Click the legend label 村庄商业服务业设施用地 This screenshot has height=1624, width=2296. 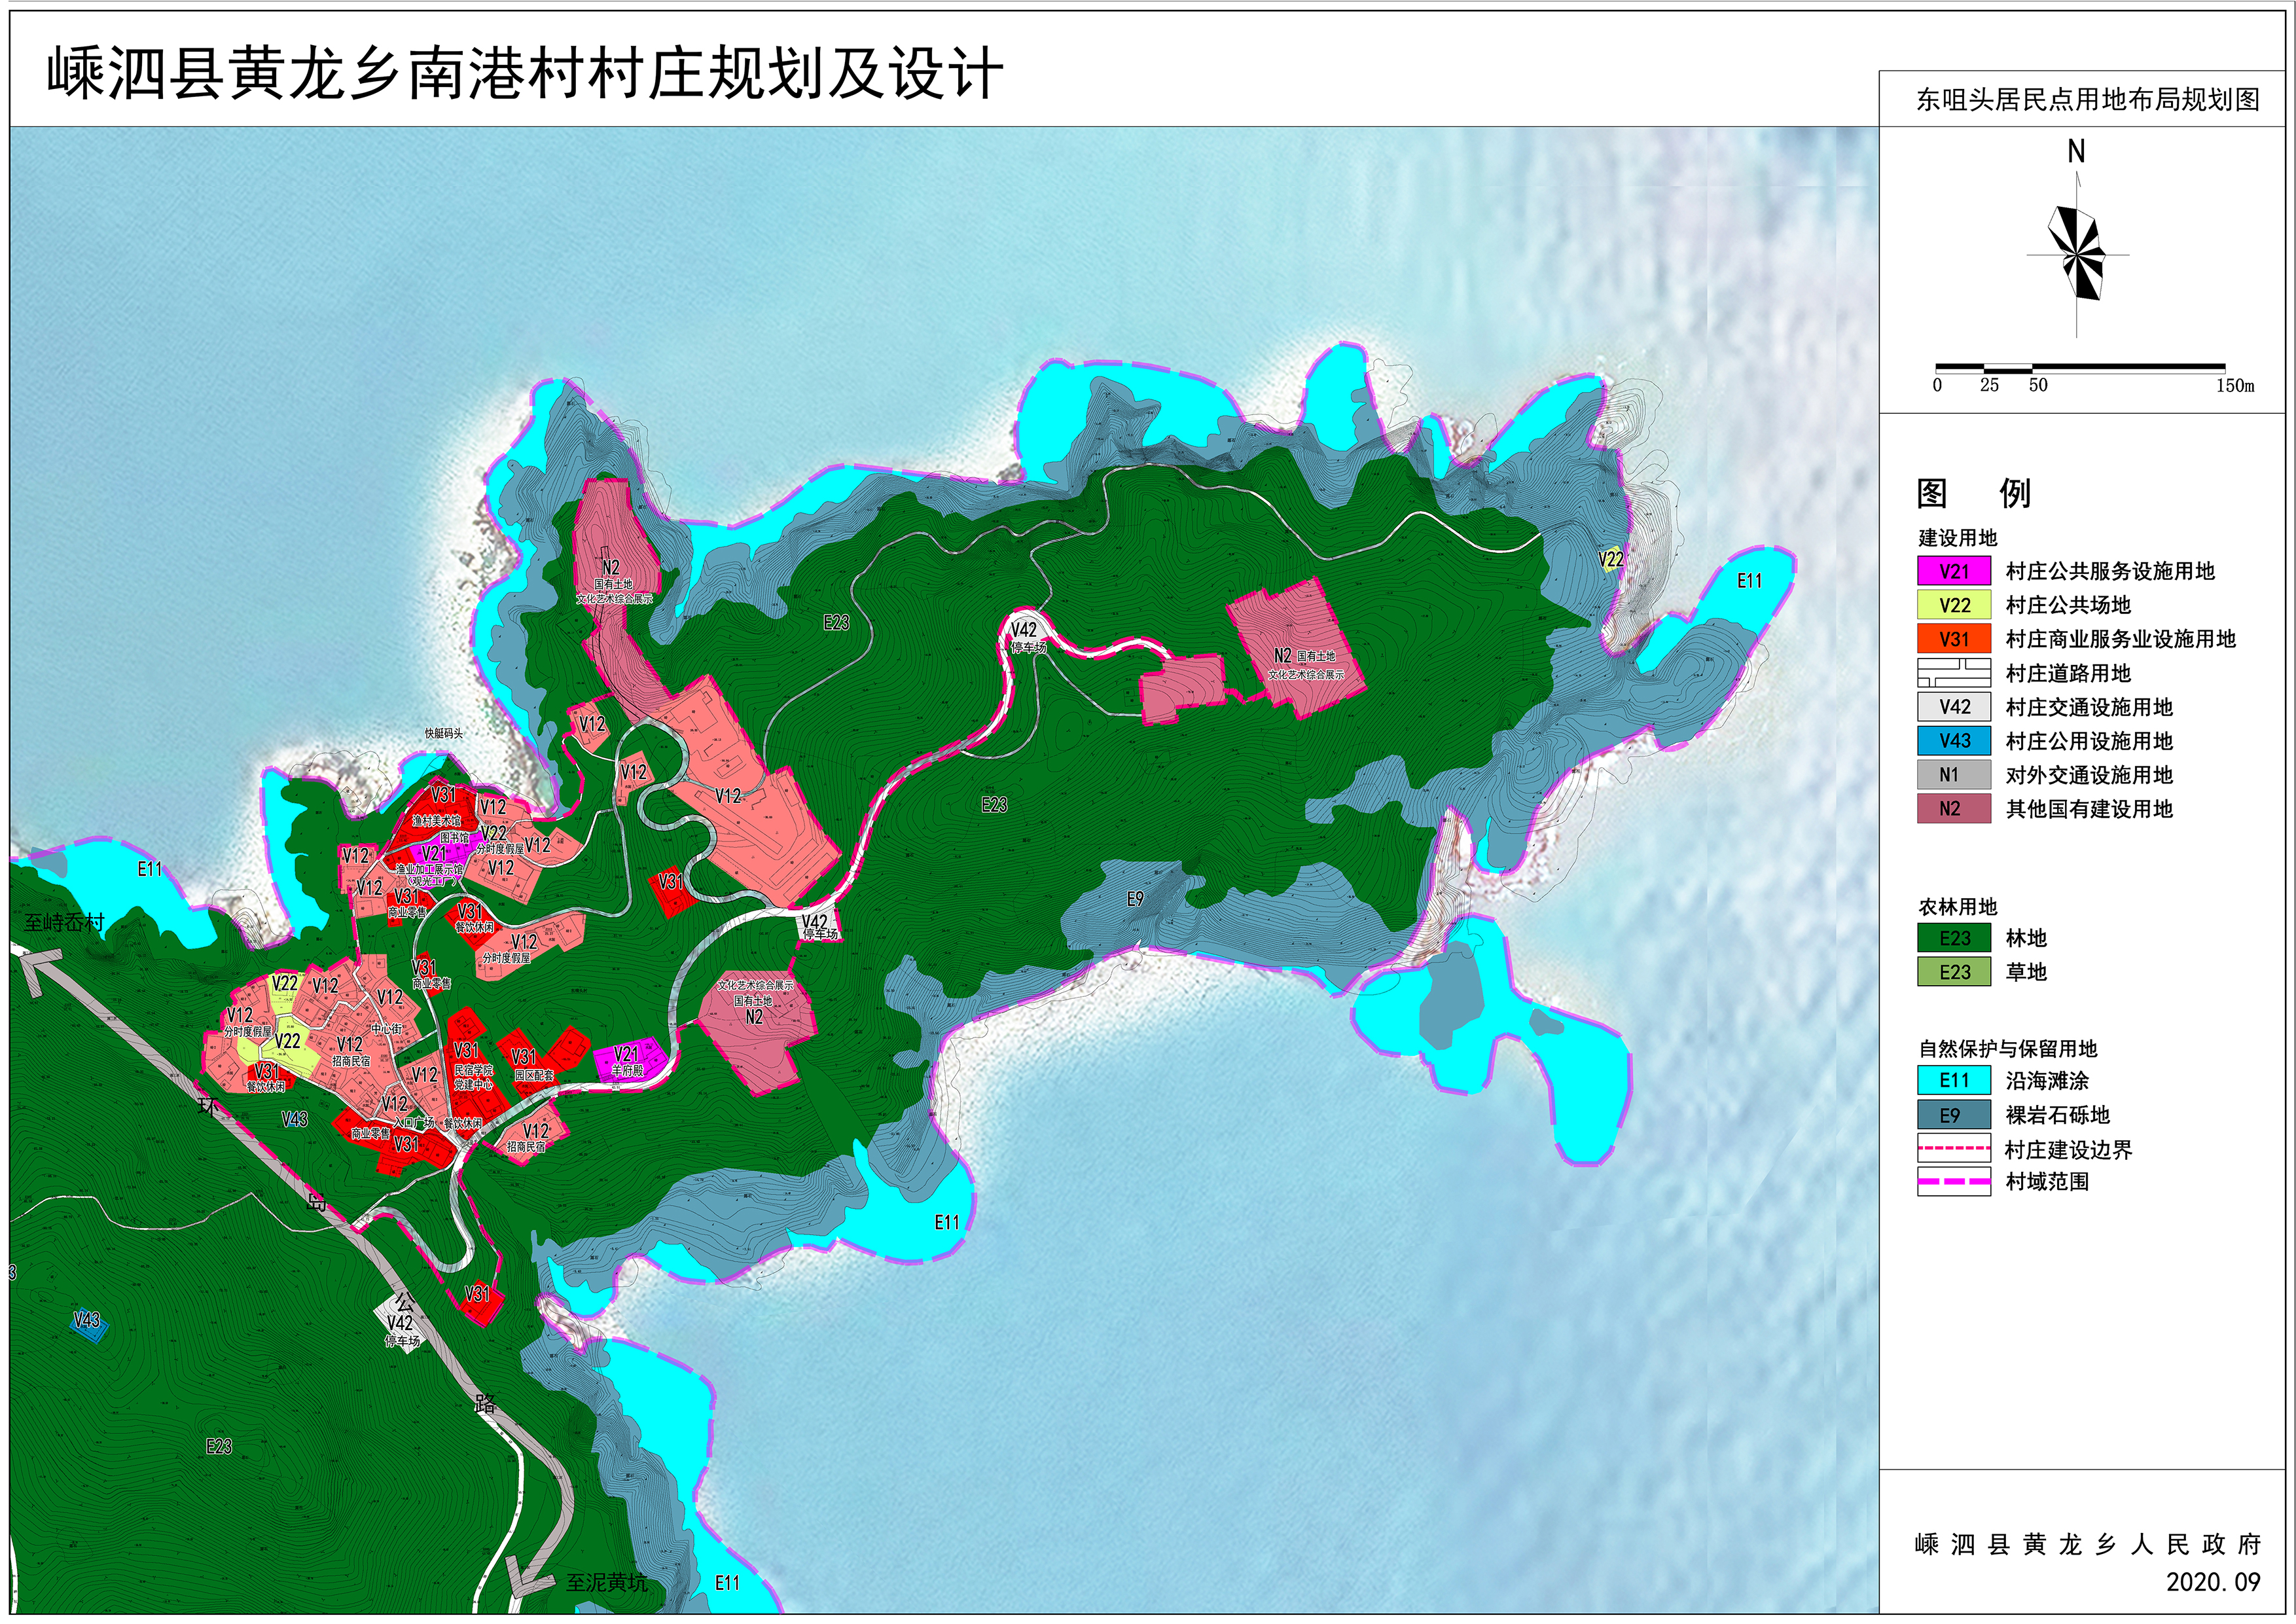(2120, 639)
